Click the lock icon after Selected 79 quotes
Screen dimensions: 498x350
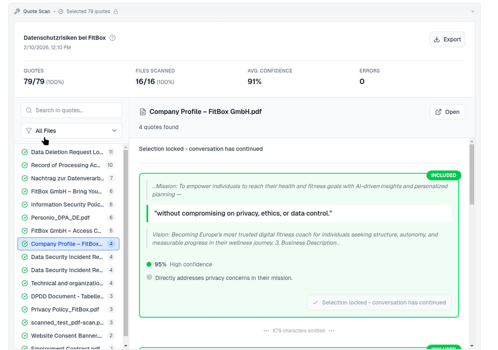coord(116,11)
